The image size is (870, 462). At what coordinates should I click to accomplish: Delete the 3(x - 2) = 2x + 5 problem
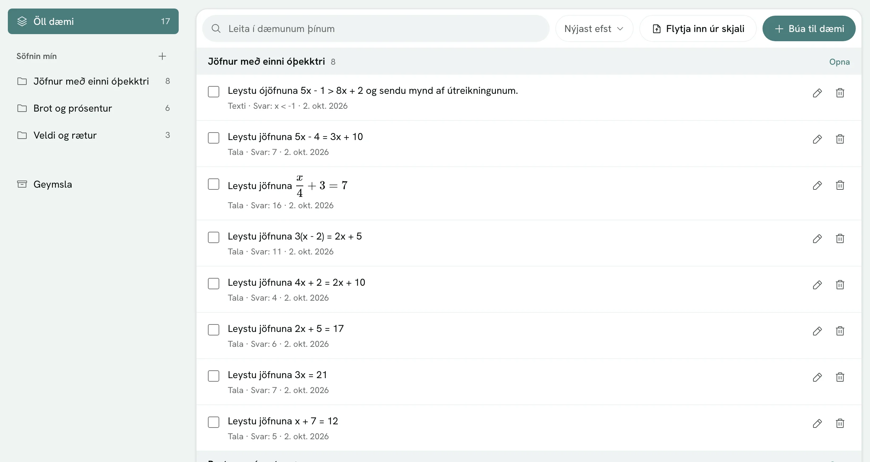point(840,238)
